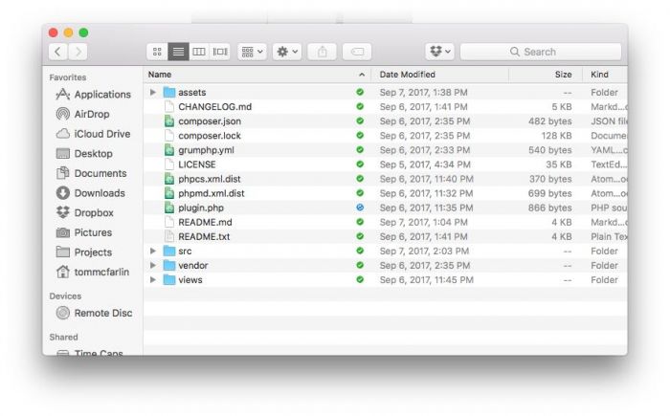Select the composer.lock file

pos(210,136)
